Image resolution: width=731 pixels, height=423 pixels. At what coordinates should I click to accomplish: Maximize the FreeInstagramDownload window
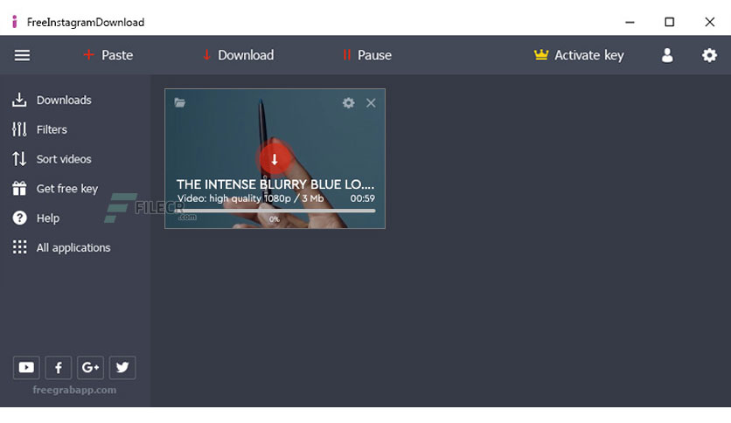tap(670, 22)
